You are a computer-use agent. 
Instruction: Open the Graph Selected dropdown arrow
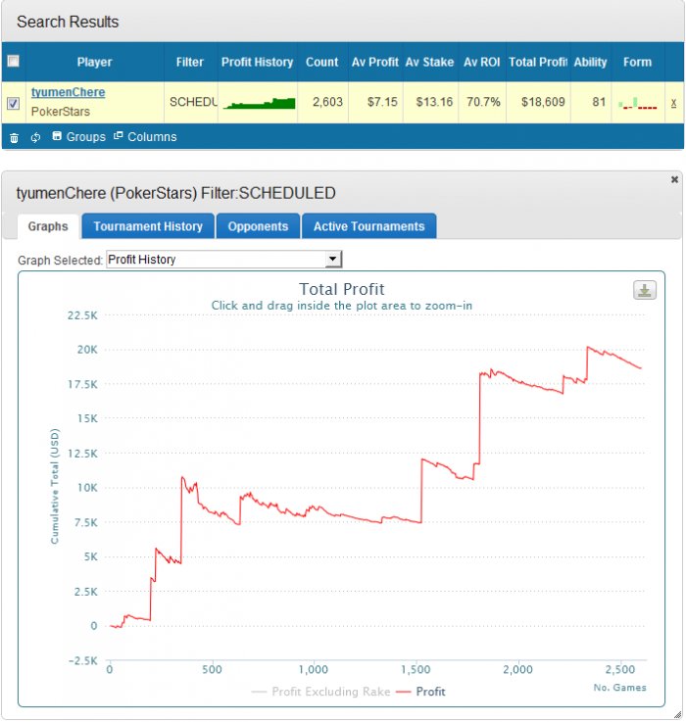click(332, 260)
